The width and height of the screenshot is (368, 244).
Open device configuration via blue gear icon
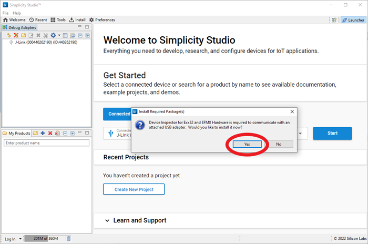53,35
